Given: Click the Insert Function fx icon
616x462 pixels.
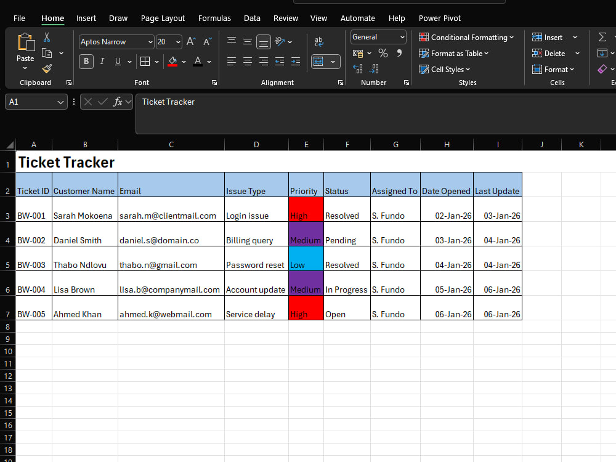Looking at the screenshot, I should point(118,102).
